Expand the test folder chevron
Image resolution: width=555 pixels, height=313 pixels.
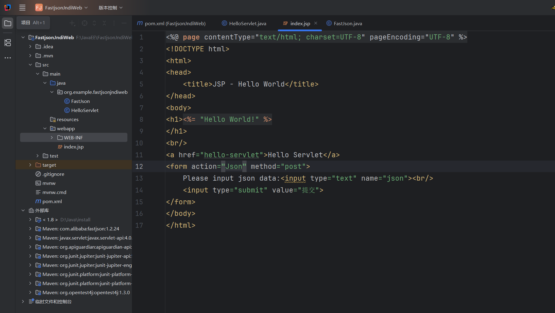coord(38,156)
